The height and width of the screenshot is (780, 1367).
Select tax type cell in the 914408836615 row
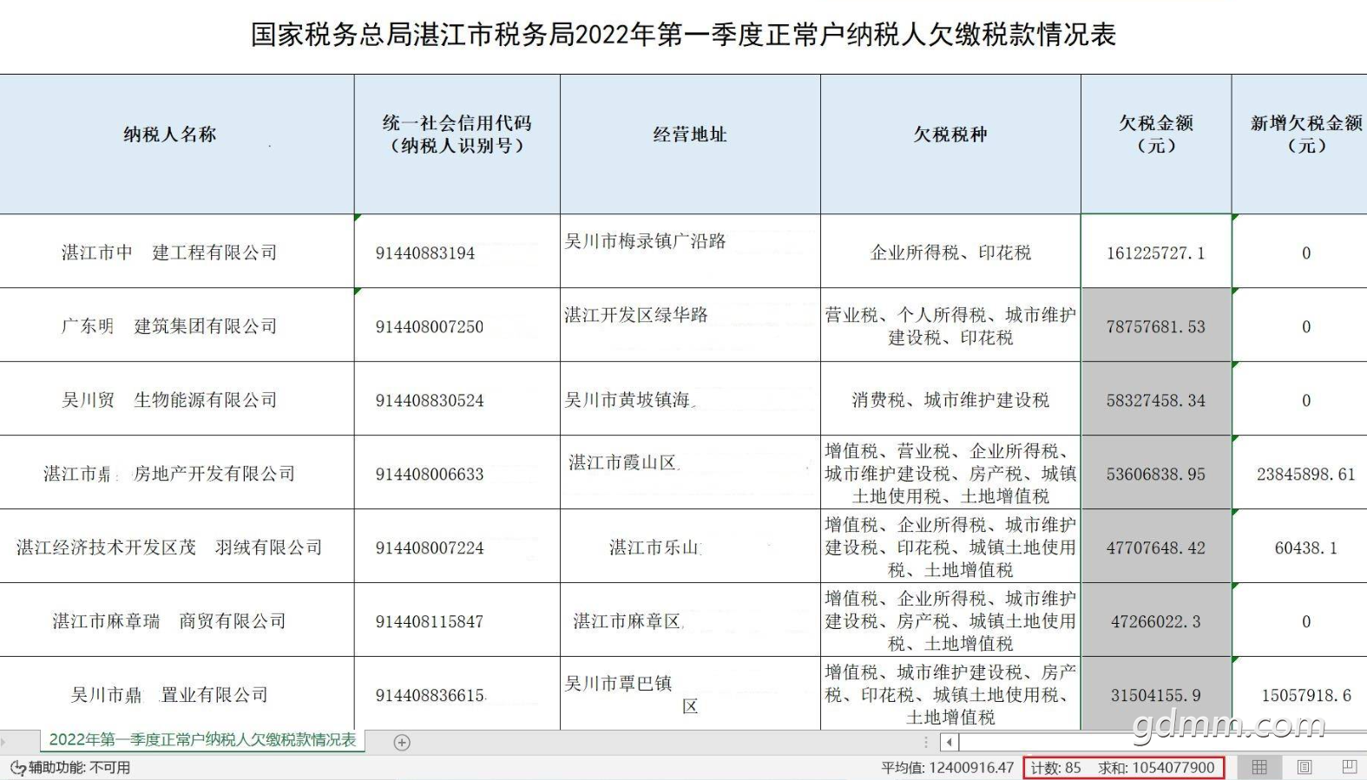950,693
